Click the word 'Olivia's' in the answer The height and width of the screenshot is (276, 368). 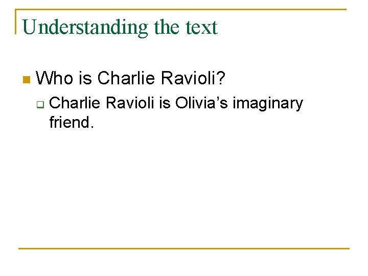(202, 103)
